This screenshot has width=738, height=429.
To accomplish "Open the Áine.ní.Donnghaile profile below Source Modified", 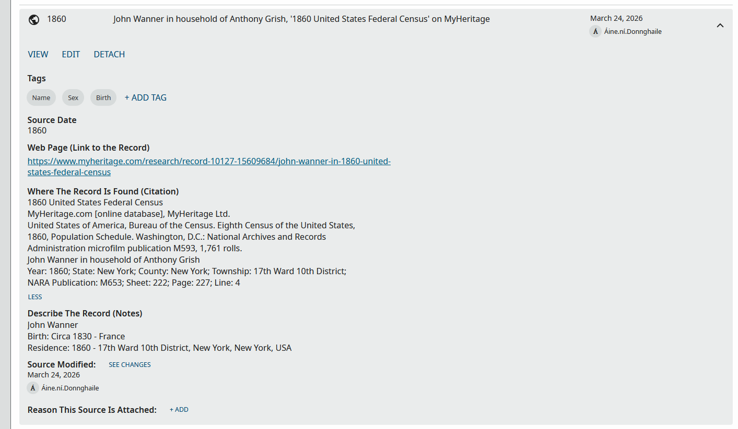I will pyautogui.click(x=70, y=388).
